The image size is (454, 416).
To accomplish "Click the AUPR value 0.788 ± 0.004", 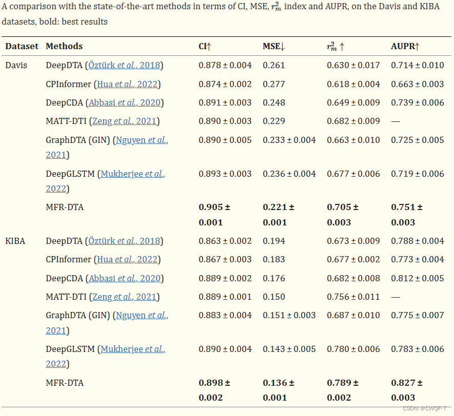I will click(x=418, y=241).
